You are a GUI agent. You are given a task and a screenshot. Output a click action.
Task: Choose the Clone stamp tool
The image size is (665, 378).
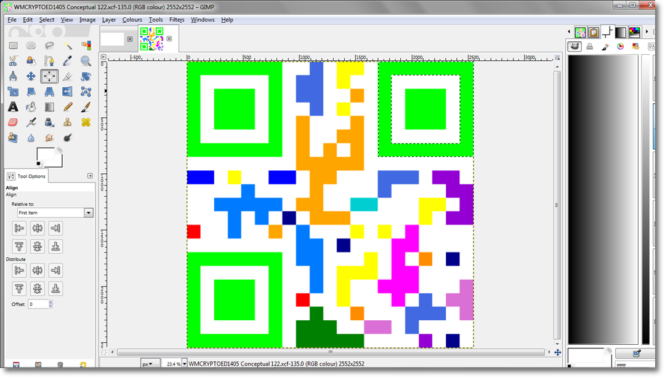coord(68,122)
